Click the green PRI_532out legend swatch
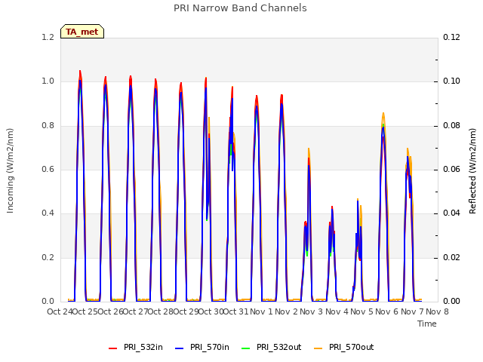 246,348
